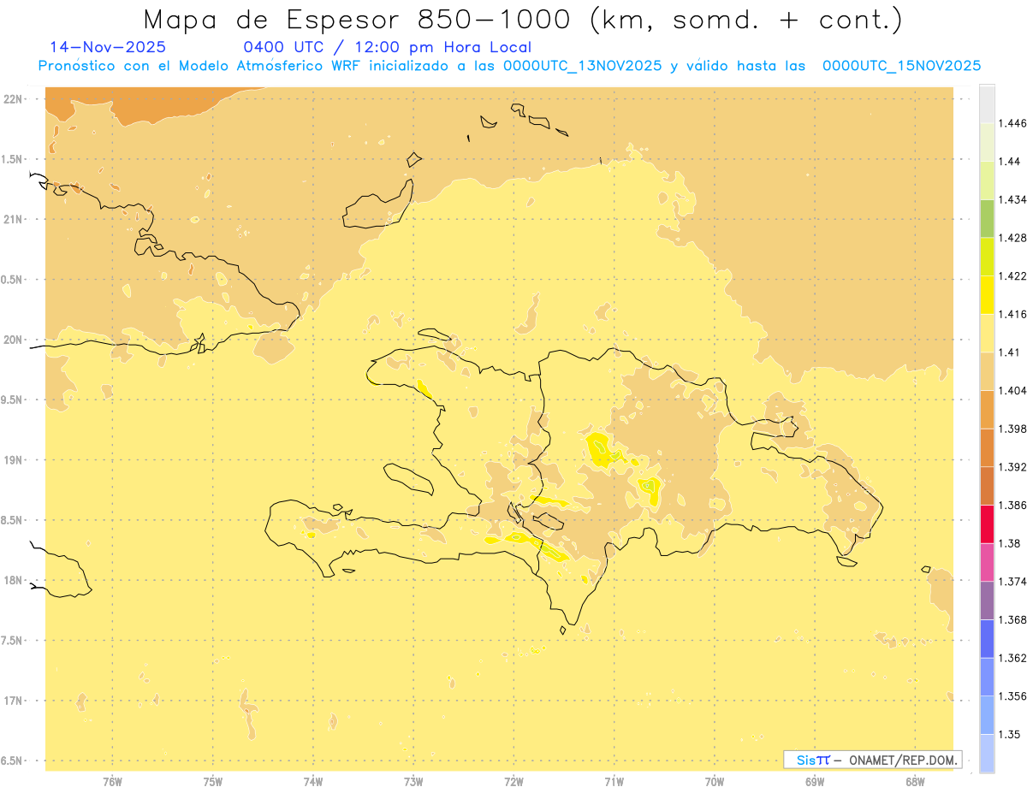Click the time label '0400 UTC / 12:00 pm Hora Local'
1027x793 pixels.
pos(388,48)
